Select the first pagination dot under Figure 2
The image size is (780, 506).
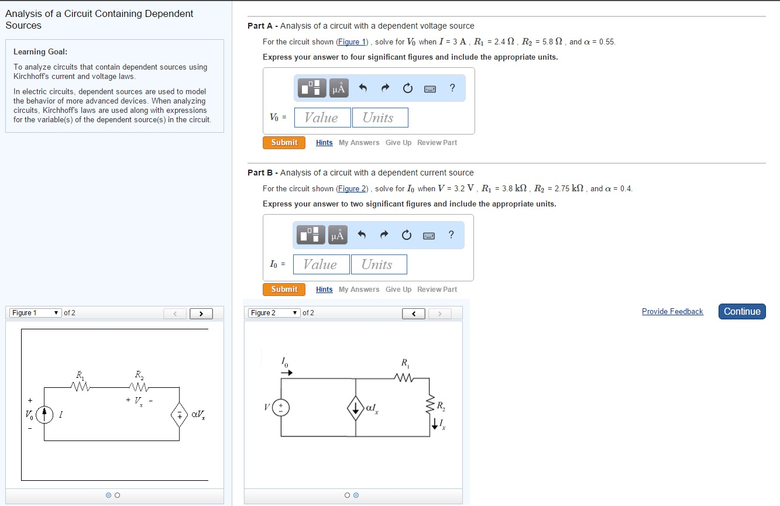pos(348,495)
